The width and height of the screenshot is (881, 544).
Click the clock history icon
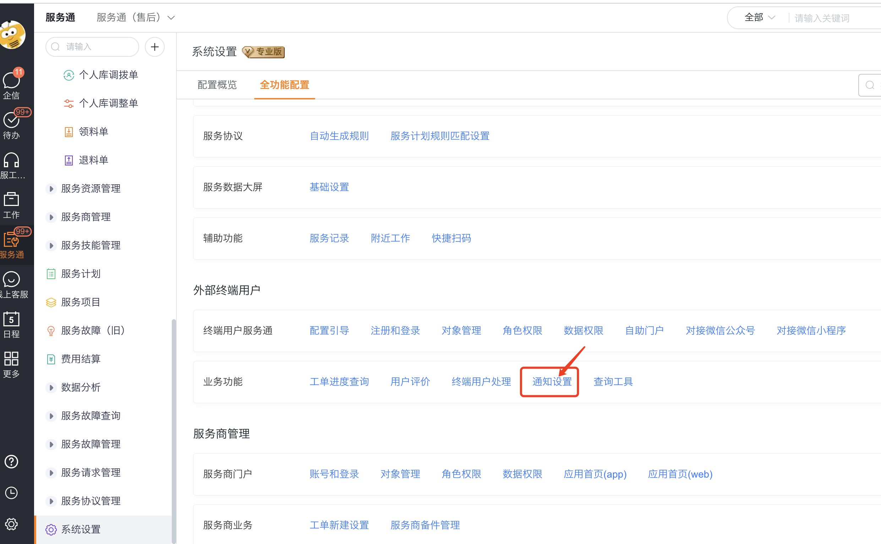(x=11, y=493)
